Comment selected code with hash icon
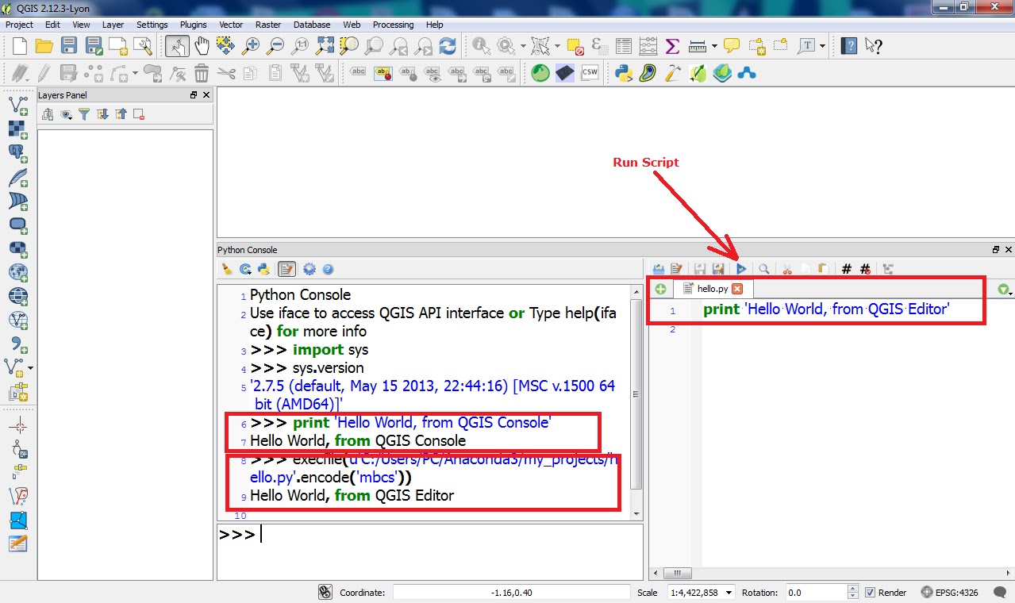This screenshot has height=603, width=1015. point(847,269)
